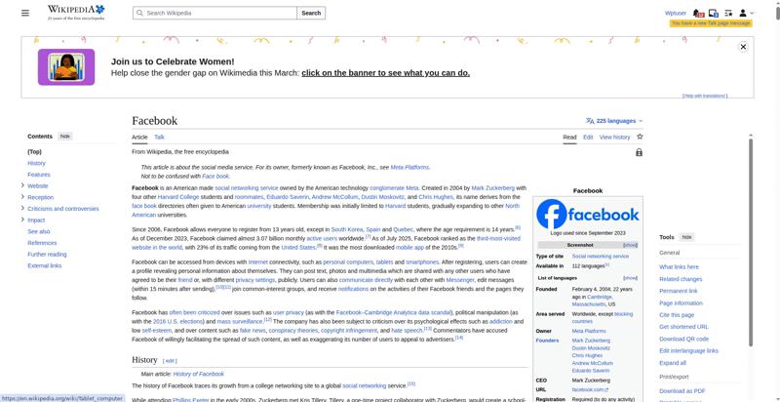Show the collapsed Screenshot section in infobox
This screenshot has width=780, height=402.
[630, 245]
